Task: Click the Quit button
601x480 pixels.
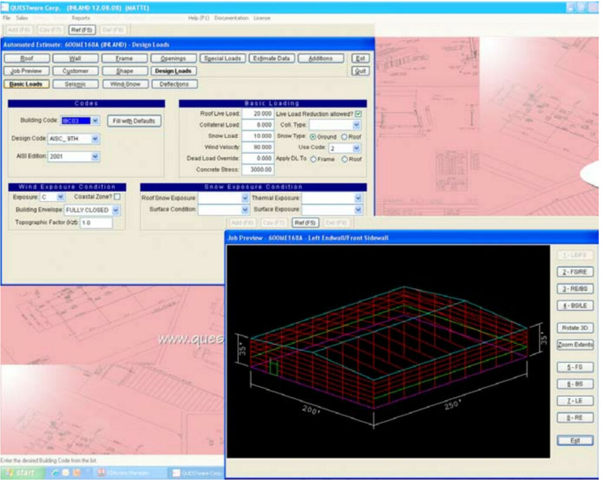Action: coord(360,71)
